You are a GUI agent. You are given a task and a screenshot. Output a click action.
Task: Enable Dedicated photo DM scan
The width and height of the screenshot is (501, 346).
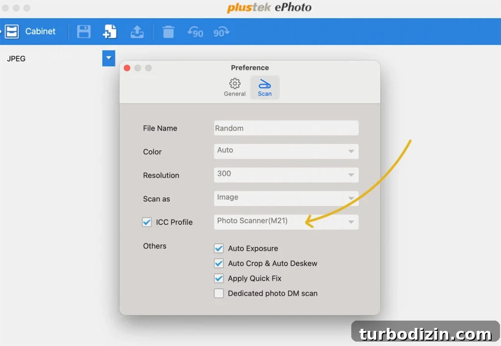pos(219,293)
